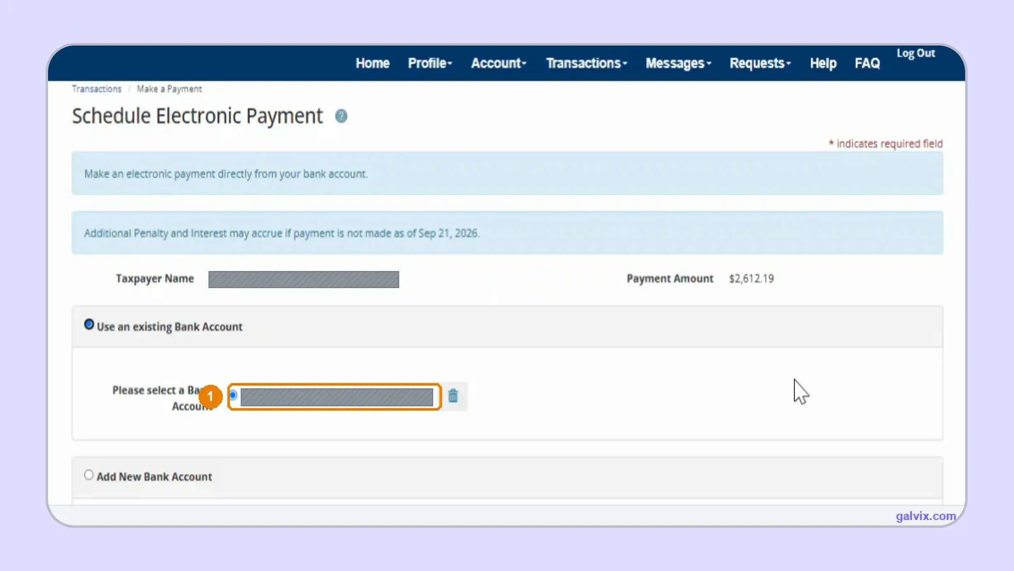The height and width of the screenshot is (571, 1014).
Task: Click the 'Make an electronic payment' info banner
Action: coord(507,173)
